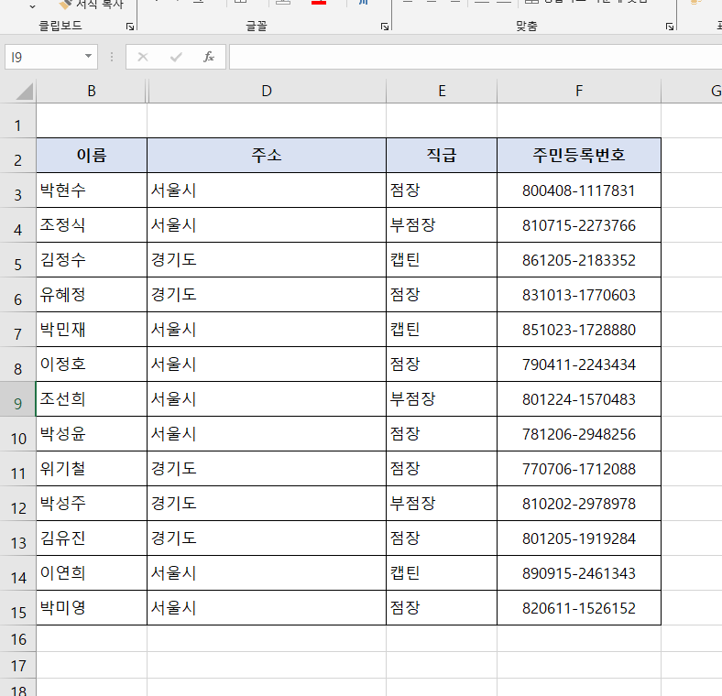Viewport: 722px width, 696px height.
Task: Select column E header
Action: tap(442, 91)
